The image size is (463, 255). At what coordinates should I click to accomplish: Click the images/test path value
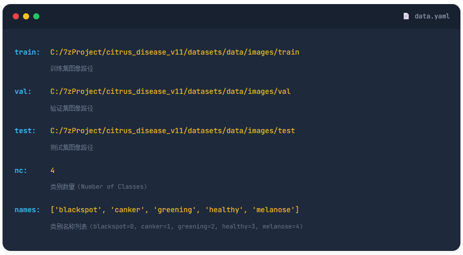(173, 131)
